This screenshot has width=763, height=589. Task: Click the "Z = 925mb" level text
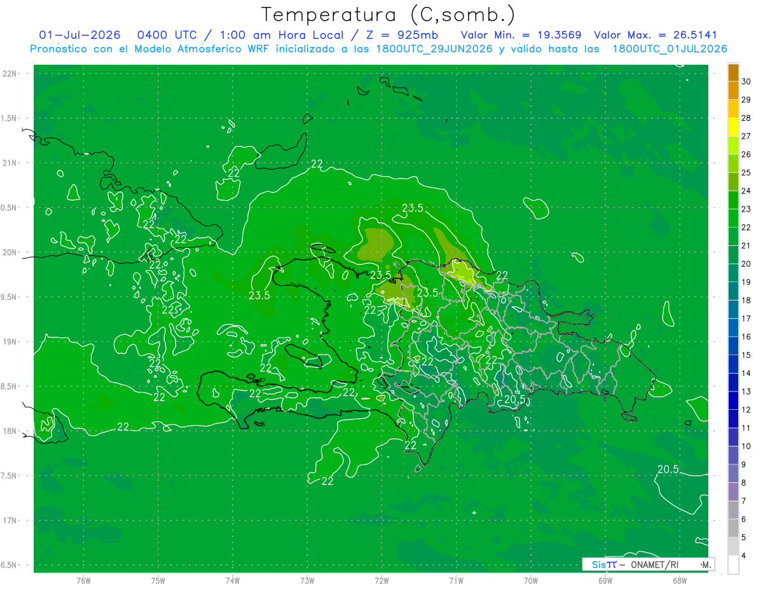point(401,35)
